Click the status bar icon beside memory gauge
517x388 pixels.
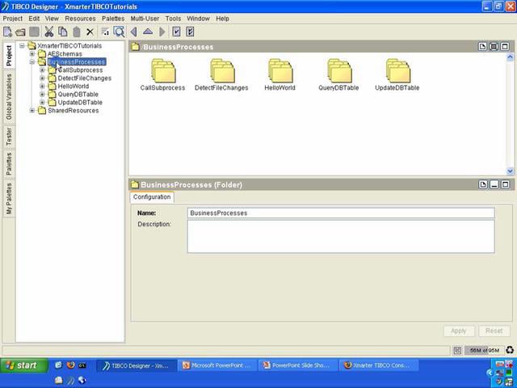pyautogui.click(x=457, y=350)
